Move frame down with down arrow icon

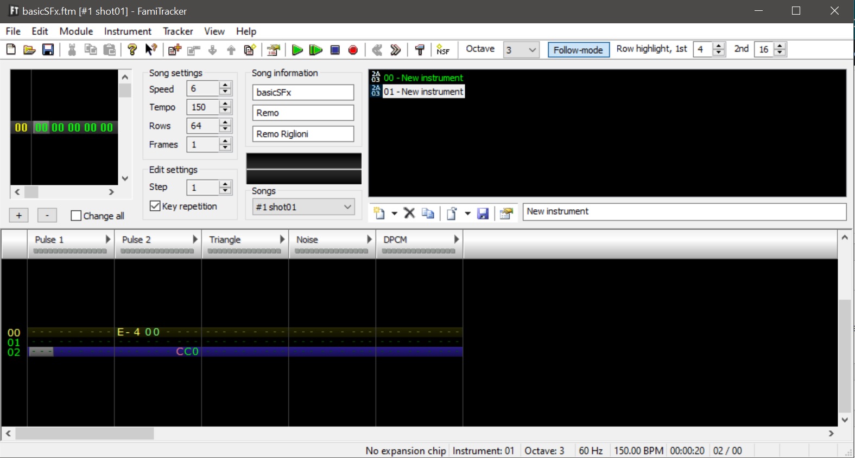coord(212,50)
